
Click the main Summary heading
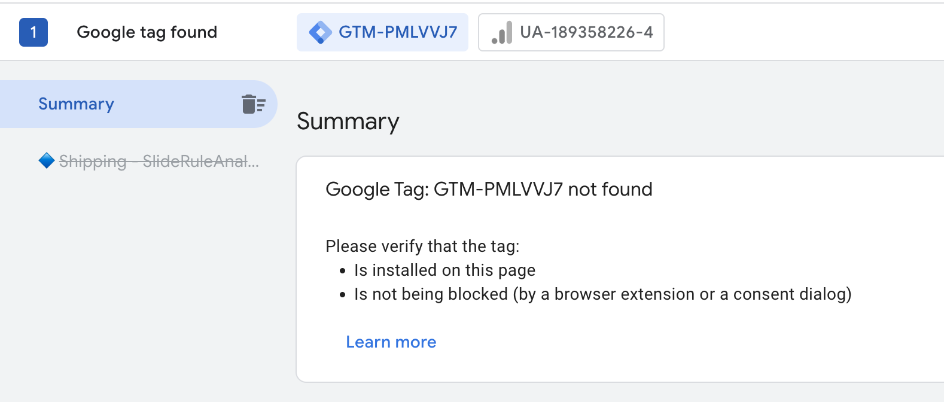[348, 121]
